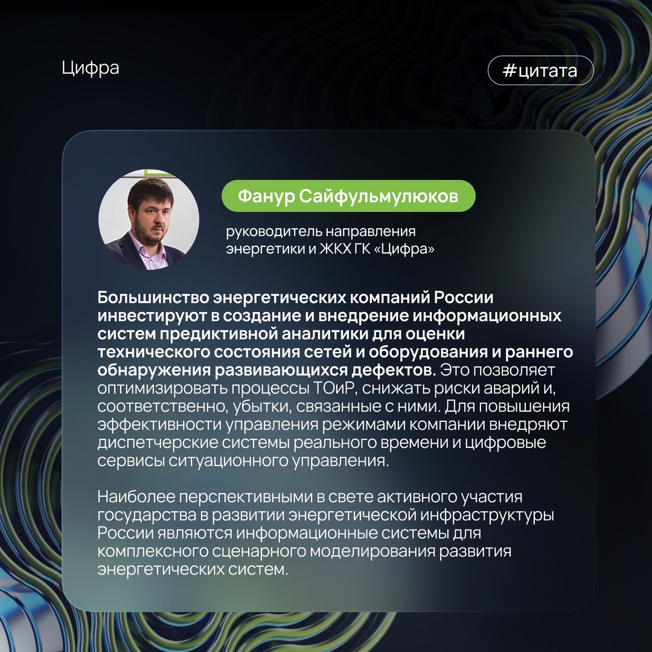
Task: Click the bold words 'обнаружения развивающихся дефектов'
Action: [267, 370]
